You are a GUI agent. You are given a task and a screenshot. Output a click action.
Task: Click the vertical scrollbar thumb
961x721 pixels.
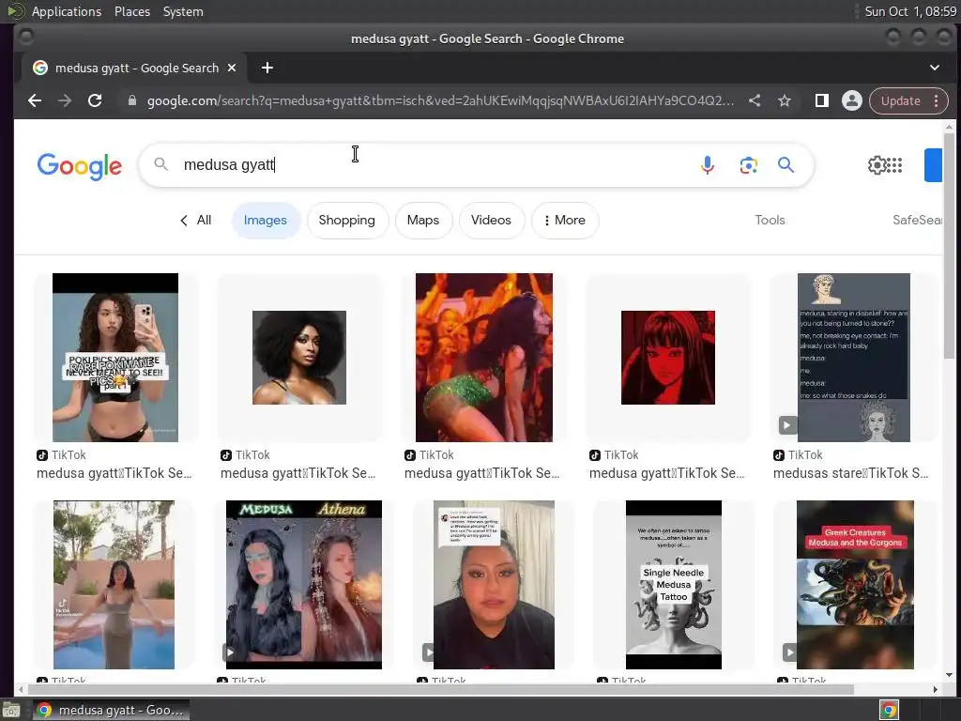pos(949,245)
